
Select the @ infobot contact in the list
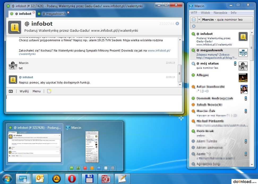[219, 39]
